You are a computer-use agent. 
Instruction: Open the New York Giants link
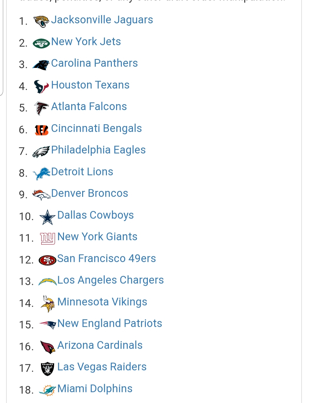[97, 237]
